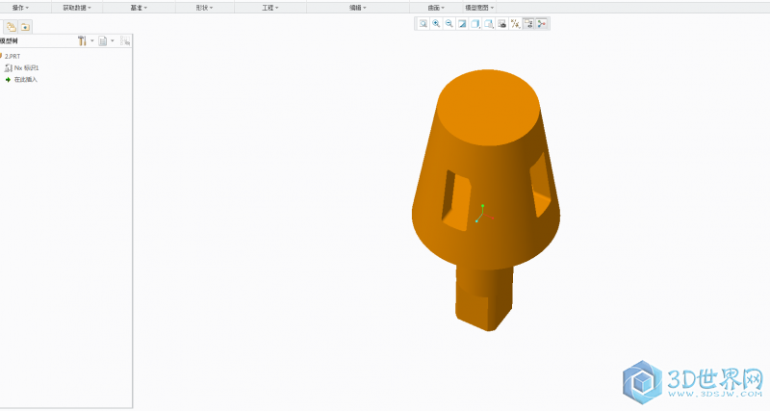Click the model tree settings hammer icon

pos(82,40)
